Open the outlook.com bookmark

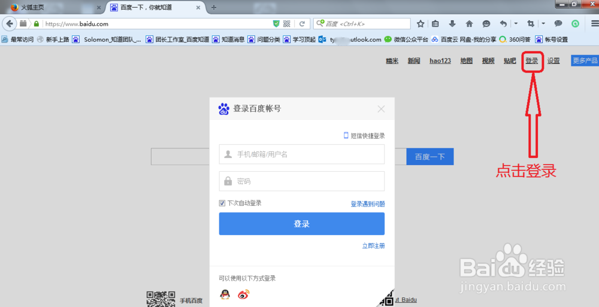click(x=350, y=39)
